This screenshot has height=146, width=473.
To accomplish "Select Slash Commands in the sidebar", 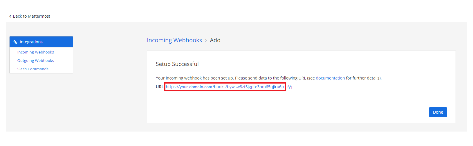I will point(33,69).
